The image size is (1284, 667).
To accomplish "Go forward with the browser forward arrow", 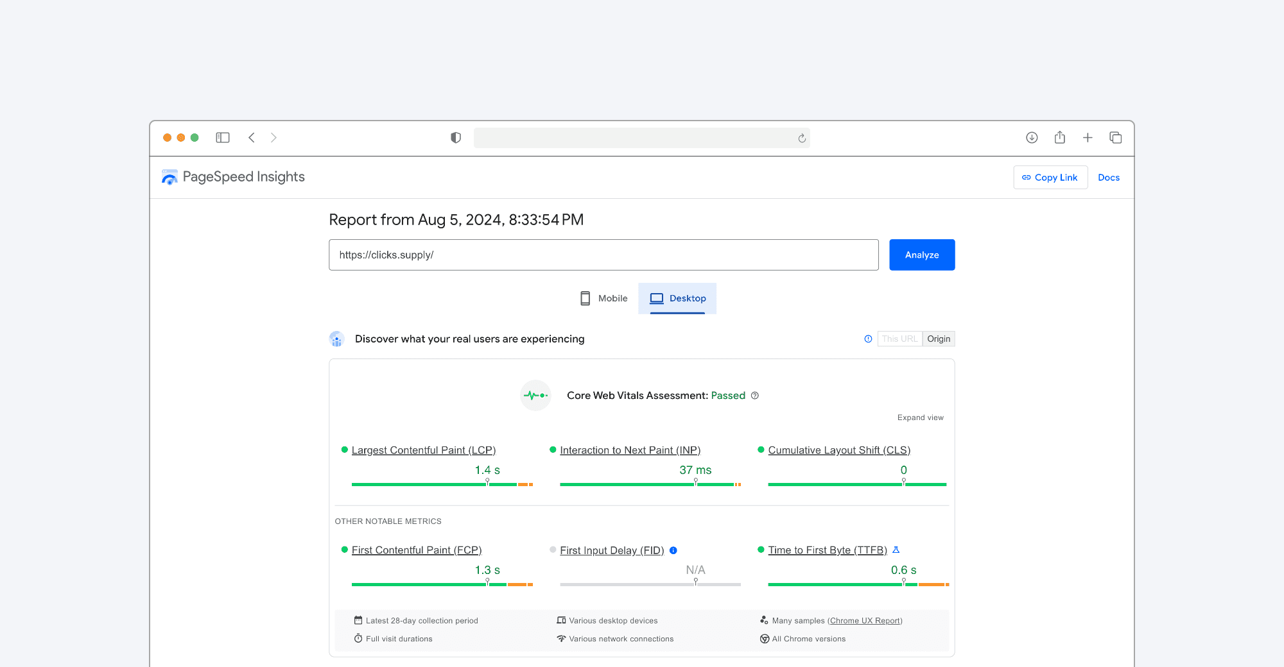I will pyautogui.click(x=273, y=138).
